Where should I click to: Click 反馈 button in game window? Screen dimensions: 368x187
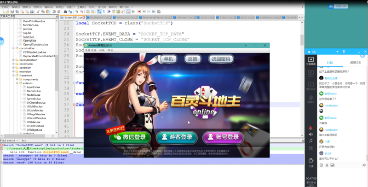coord(192,59)
